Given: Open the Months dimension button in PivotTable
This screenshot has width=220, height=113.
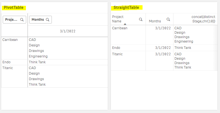Looking at the screenshot, I should coord(38,20).
